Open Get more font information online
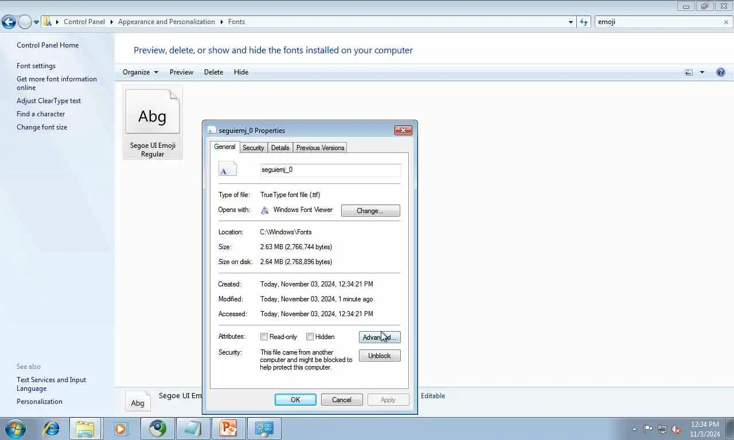The image size is (734, 440). click(57, 83)
